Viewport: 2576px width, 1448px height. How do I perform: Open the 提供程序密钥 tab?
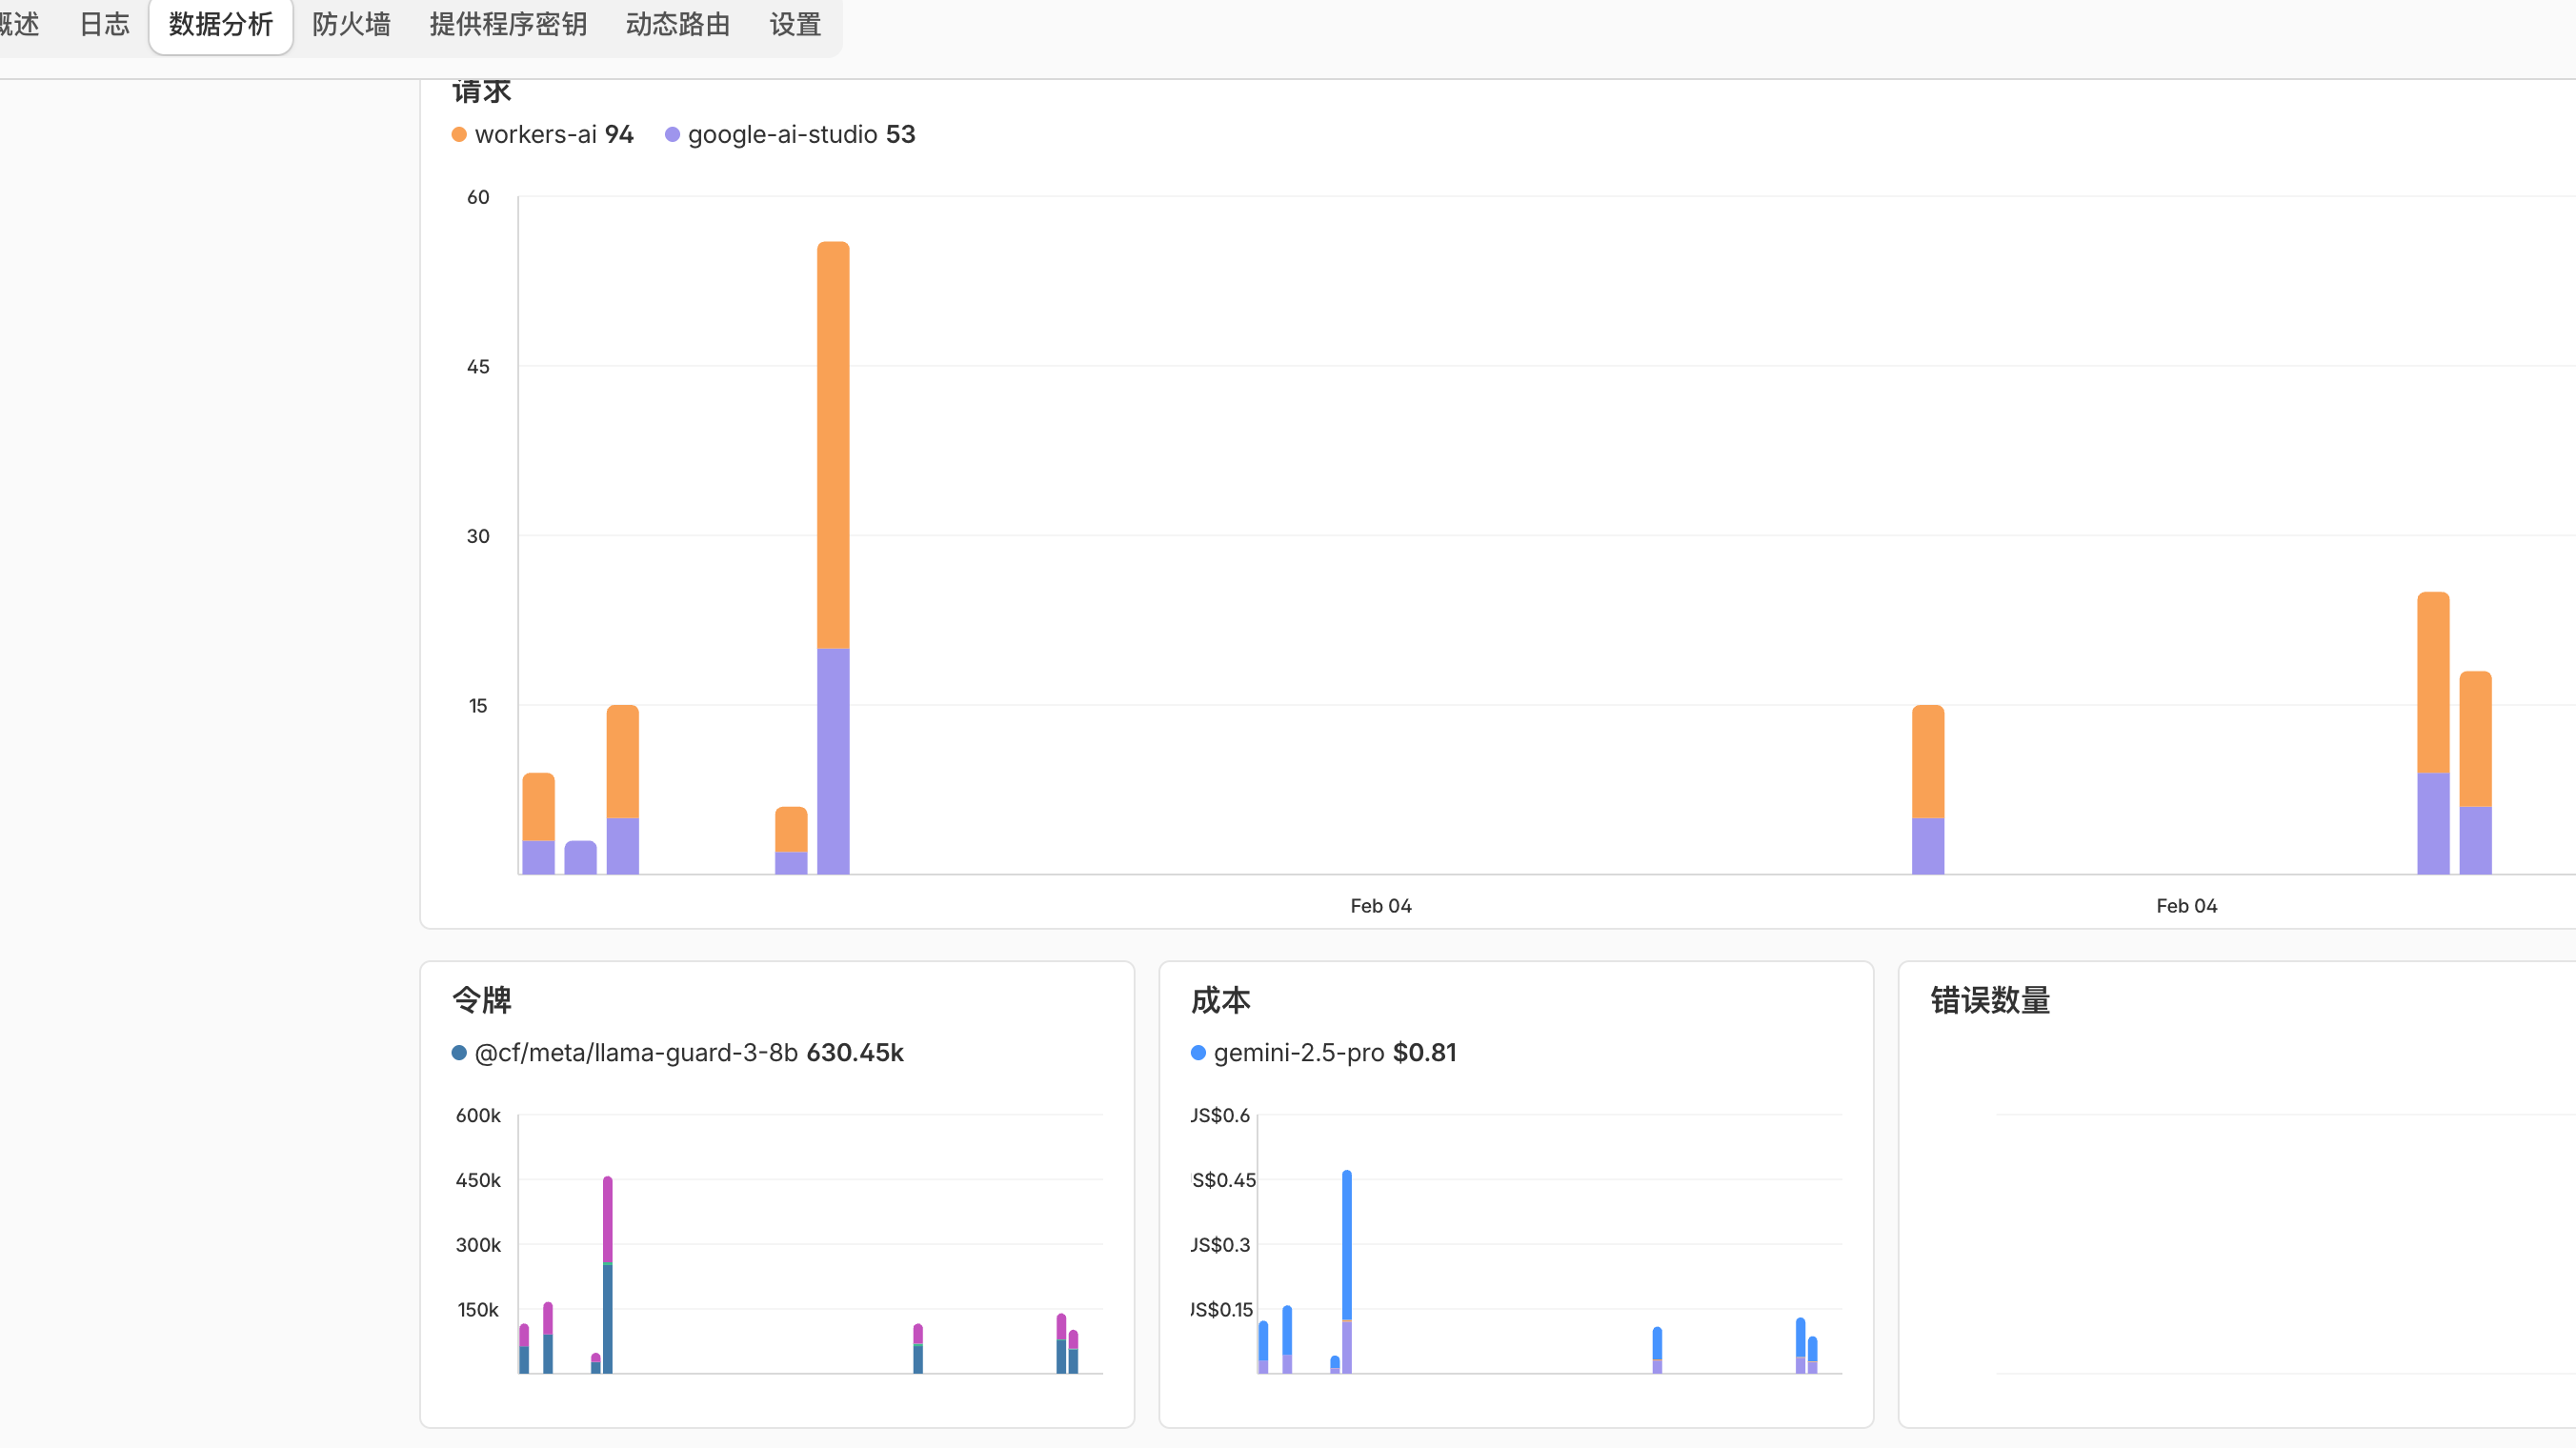point(507,24)
